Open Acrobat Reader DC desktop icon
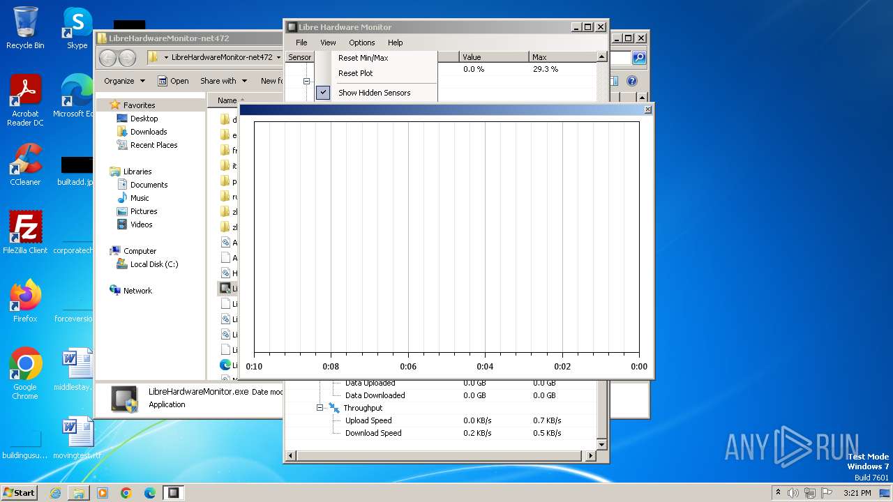893x502 pixels. [25, 100]
